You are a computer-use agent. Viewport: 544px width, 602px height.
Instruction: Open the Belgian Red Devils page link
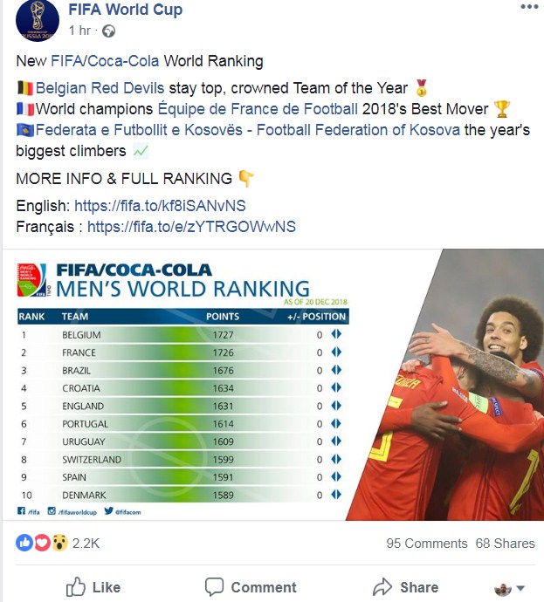(100, 88)
